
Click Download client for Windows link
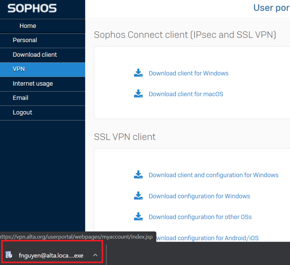pyautogui.click(x=188, y=73)
